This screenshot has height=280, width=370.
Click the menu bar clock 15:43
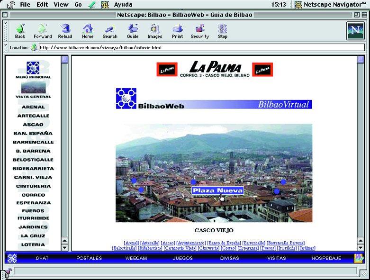point(279,4)
